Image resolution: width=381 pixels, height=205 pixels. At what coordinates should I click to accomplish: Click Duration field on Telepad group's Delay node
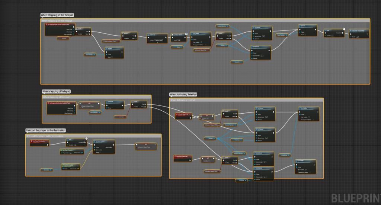[x=333, y=36]
